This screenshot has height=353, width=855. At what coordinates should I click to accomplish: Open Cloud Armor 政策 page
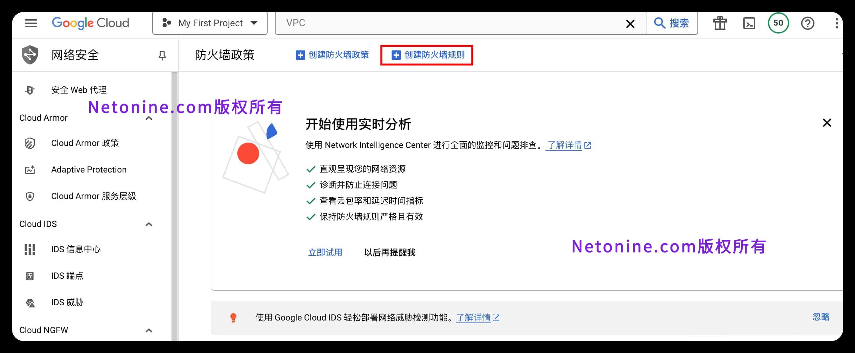85,143
